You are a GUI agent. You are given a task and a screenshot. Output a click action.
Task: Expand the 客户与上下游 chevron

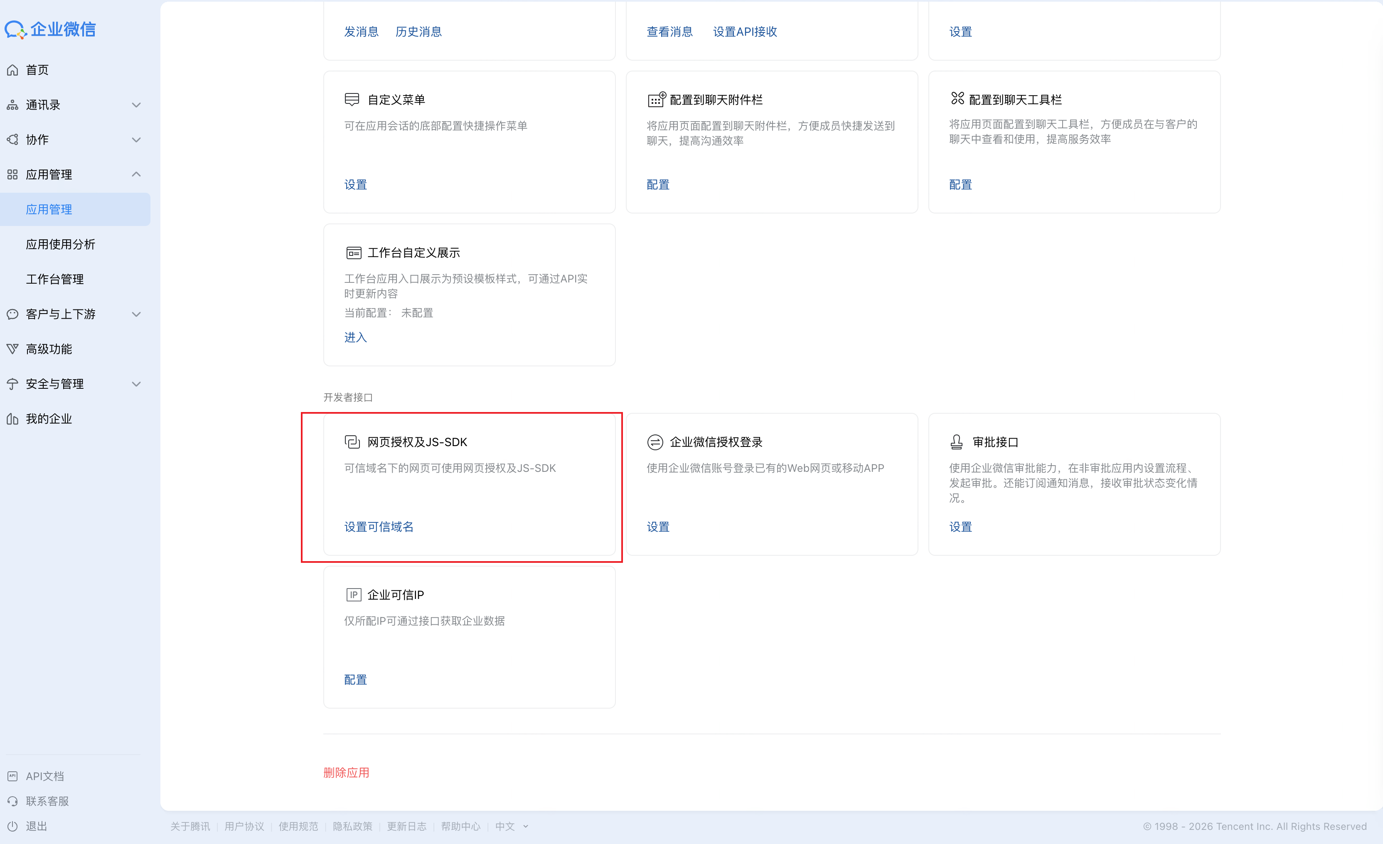pyautogui.click(x=136, y=314)
